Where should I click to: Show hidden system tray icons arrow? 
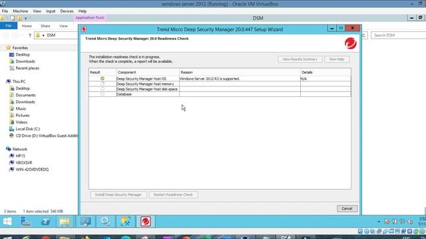(x=379, y=222)
